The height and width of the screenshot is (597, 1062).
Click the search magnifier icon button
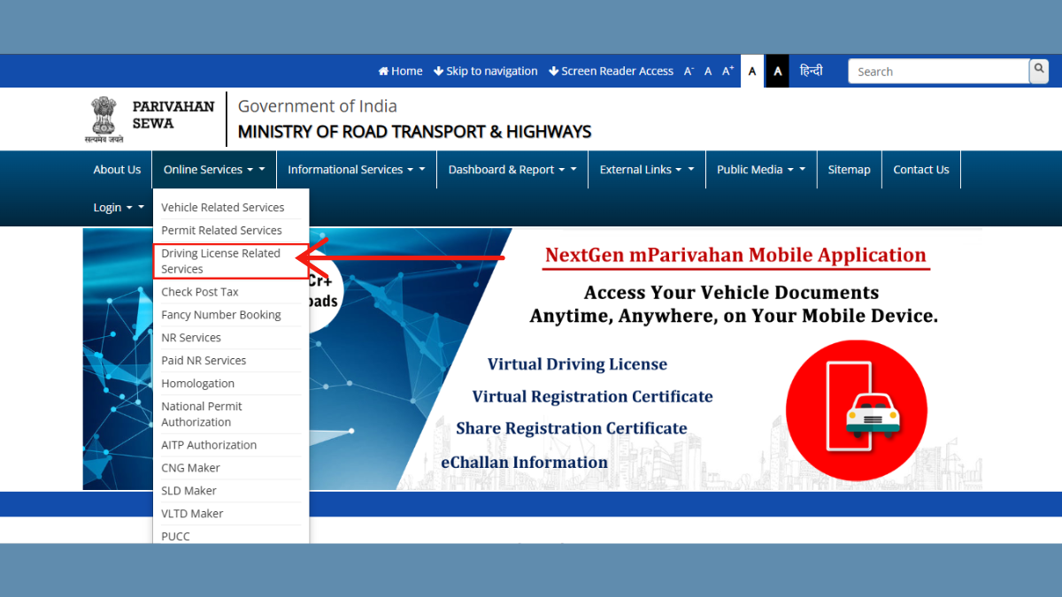coord(1038,70)
